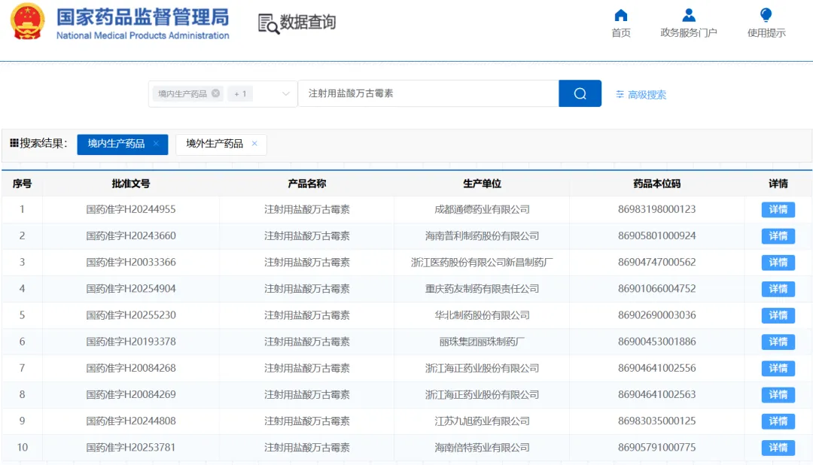813x465 pixels.
Task: Expand the drug category dropdown arrow
Action: point(285,94)
